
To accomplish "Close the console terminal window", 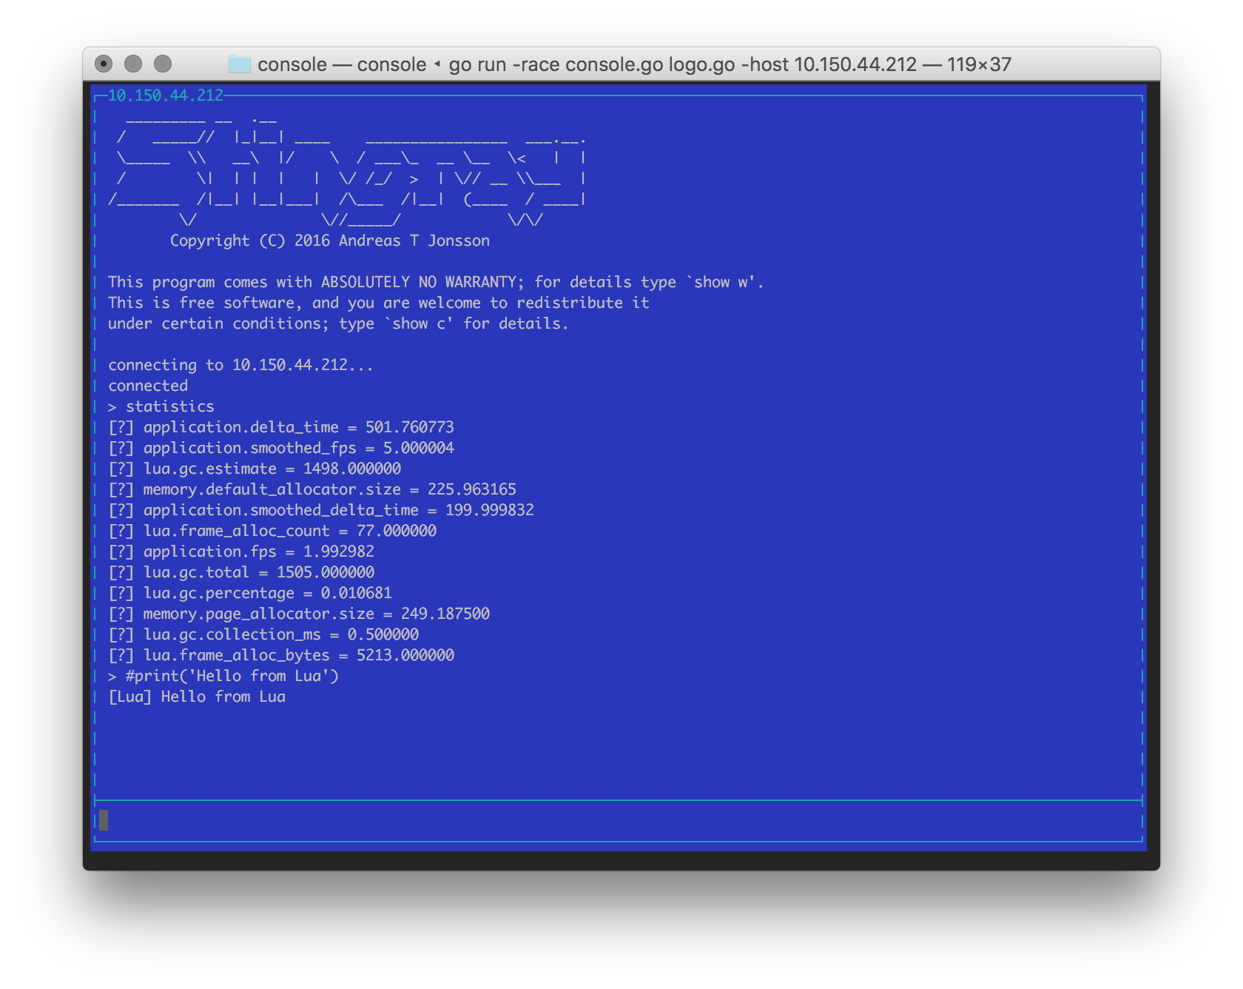I will [x=104, y=64].
